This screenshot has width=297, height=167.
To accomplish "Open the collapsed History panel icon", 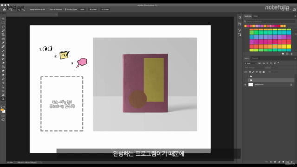I will coord(239,18).
